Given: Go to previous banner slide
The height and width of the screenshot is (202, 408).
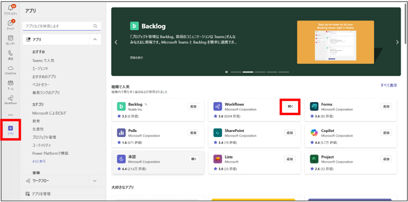Looking at the screenshot, I should 116,42.
